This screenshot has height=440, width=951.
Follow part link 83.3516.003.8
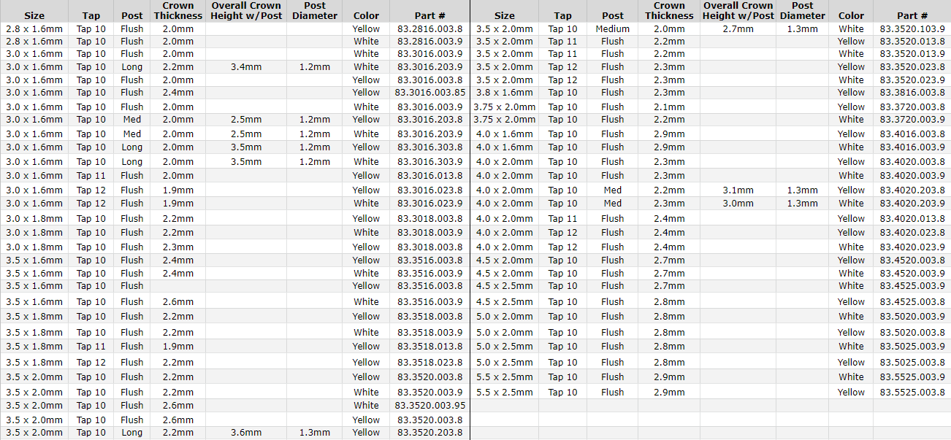pyautogui.click(x=430, y=260)
